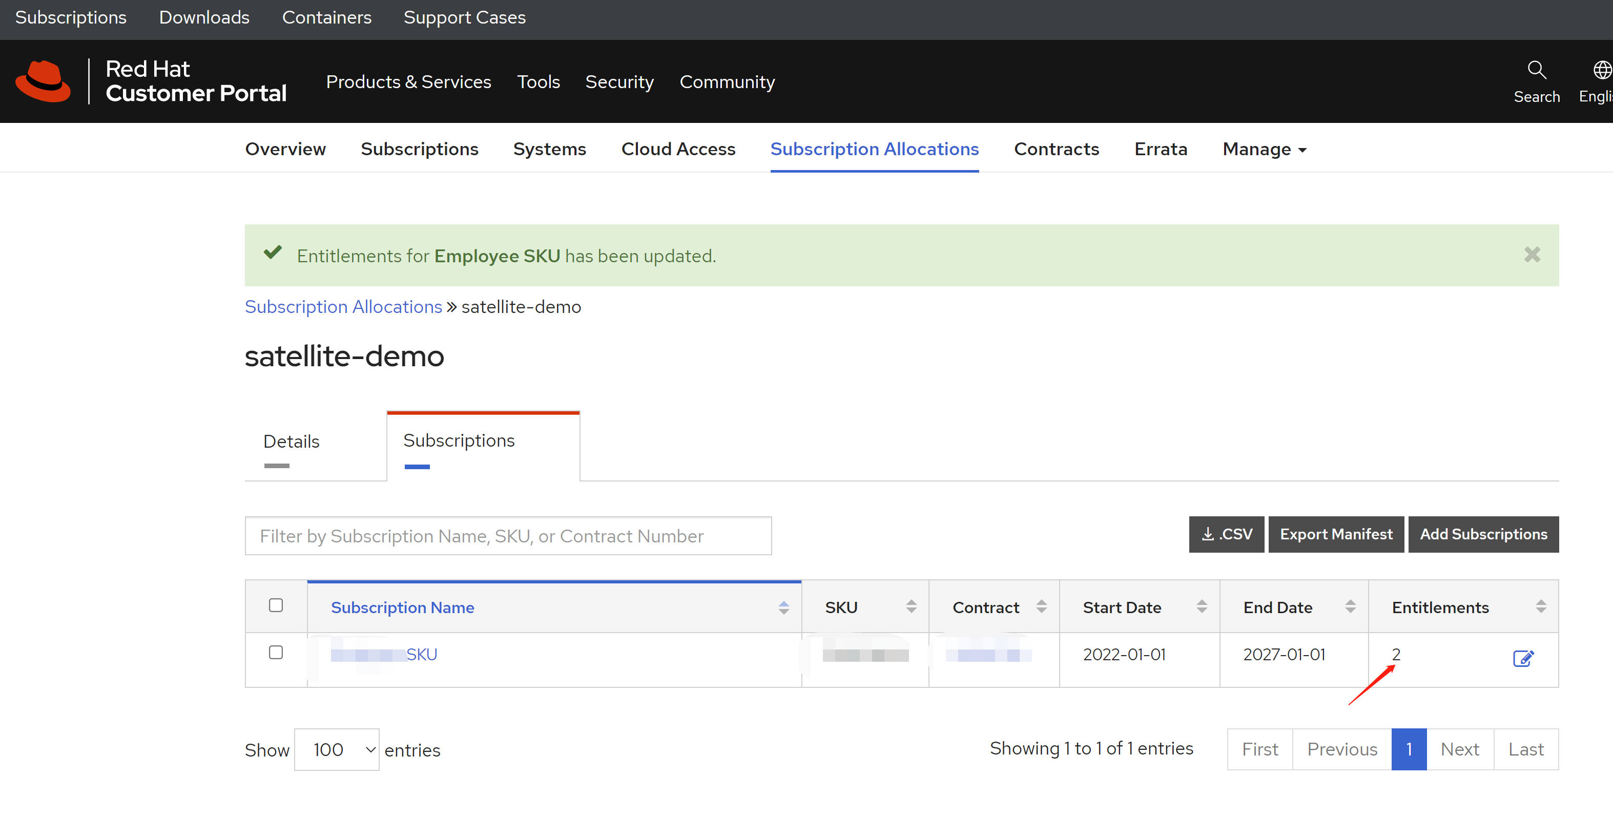Open the Products & Services menu
1613x818 pixels.
[408, 82]
